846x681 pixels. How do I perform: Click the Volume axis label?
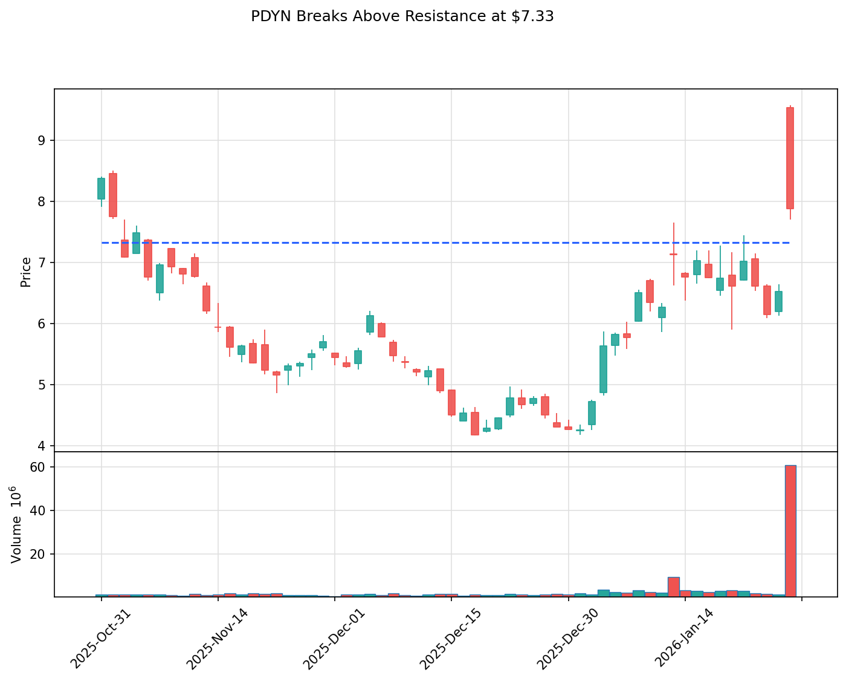(x=16, y=524)
